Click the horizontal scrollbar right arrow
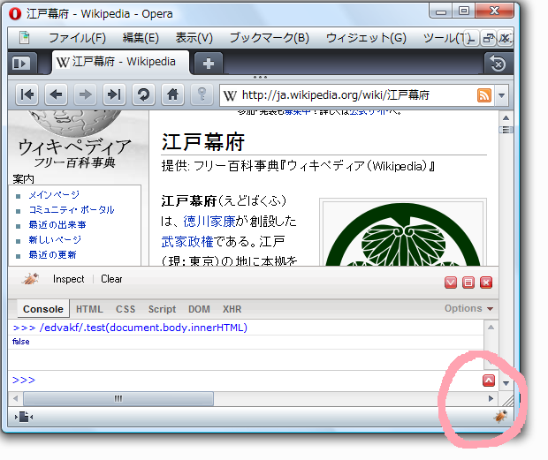 tap(491, 398)
